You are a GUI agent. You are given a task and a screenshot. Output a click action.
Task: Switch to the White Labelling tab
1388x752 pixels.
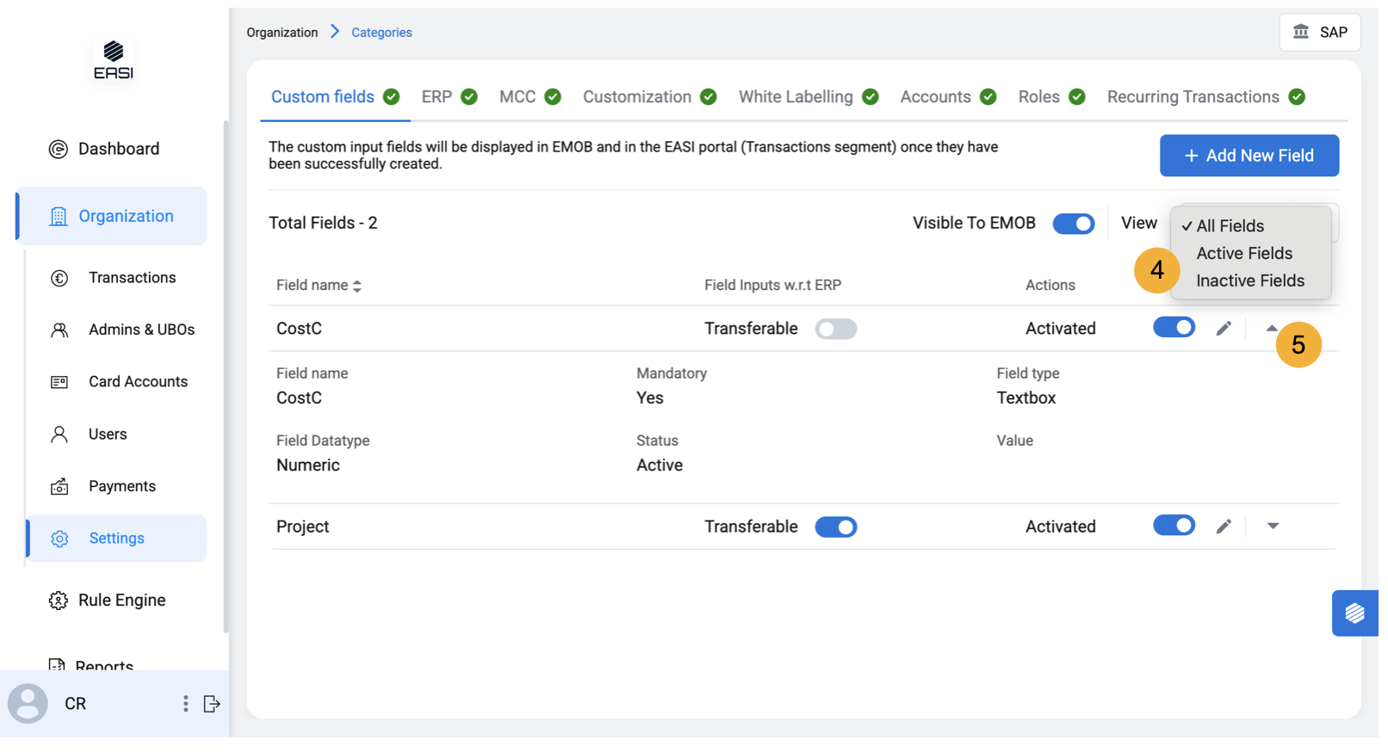coord(796,97)
